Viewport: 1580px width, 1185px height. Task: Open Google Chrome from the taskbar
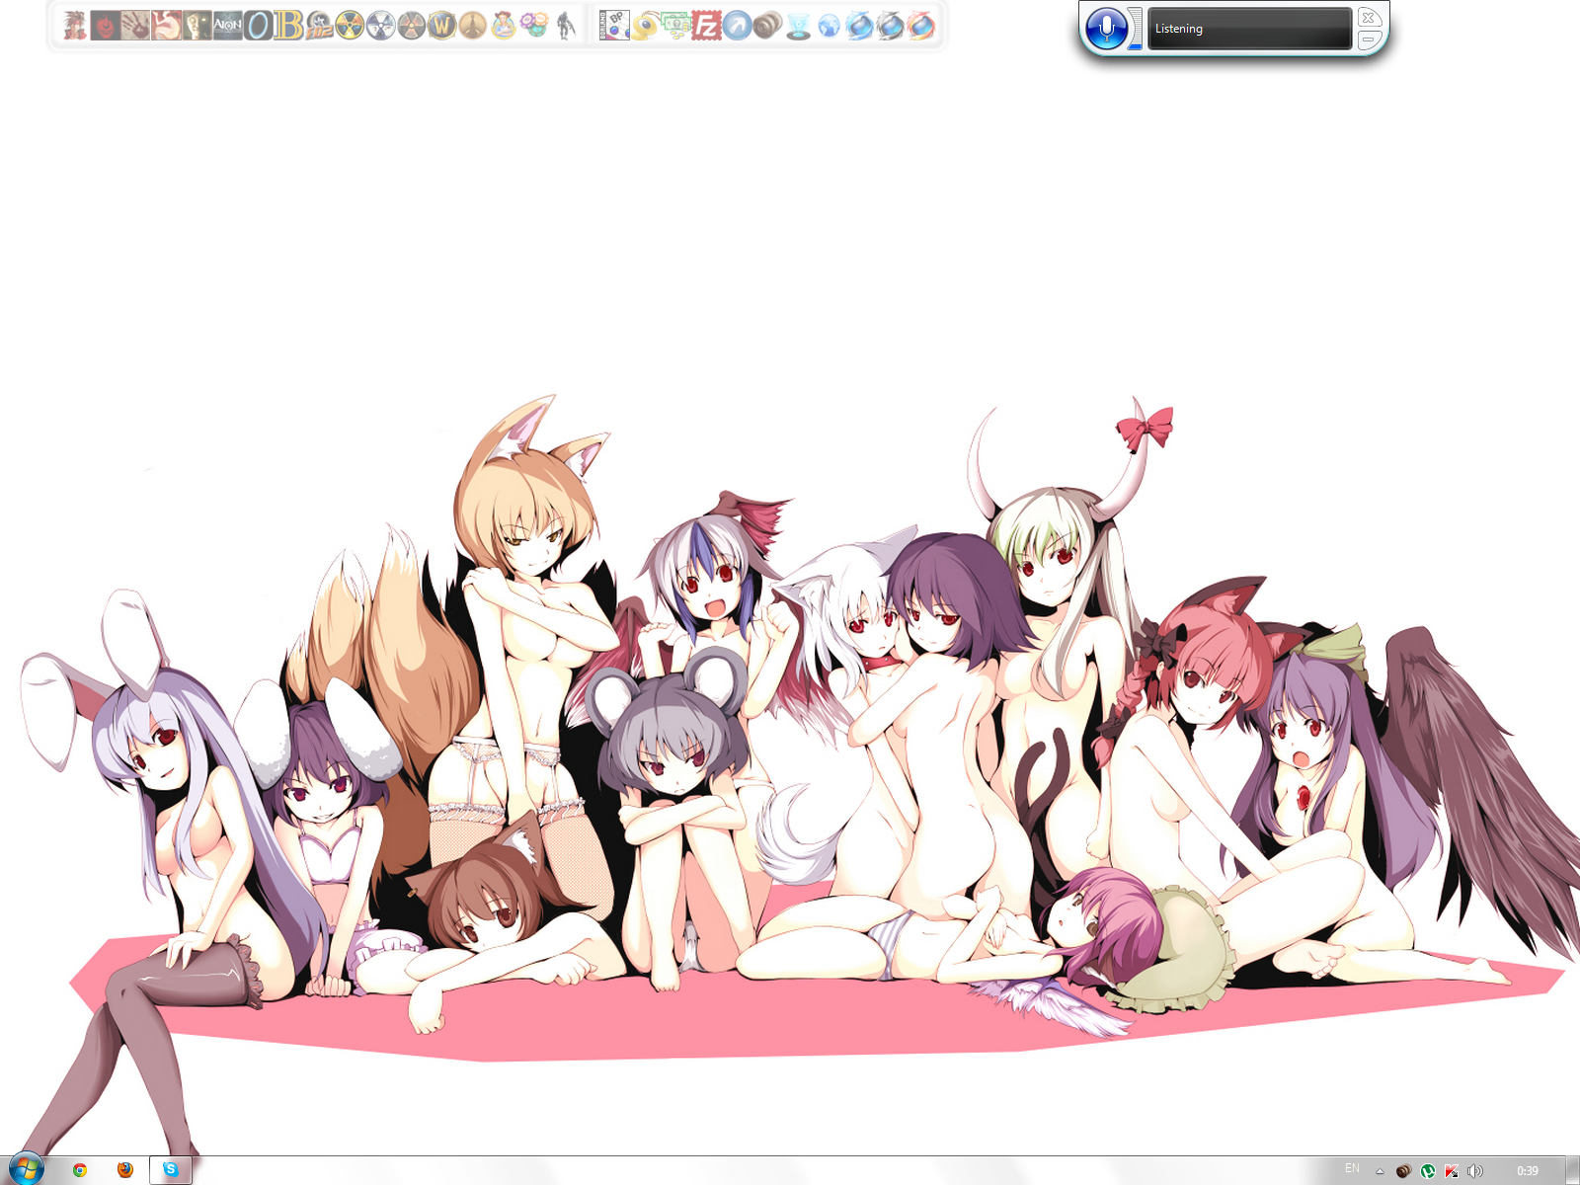tap(80, 1170)
